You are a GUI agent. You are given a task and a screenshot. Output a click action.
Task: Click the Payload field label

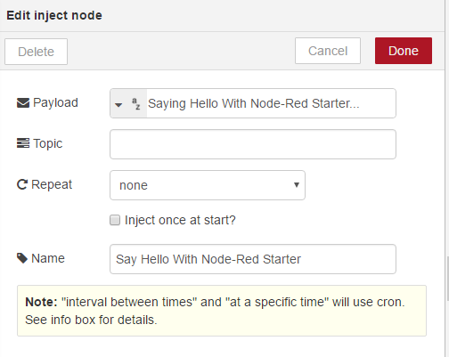pos(55,103)
